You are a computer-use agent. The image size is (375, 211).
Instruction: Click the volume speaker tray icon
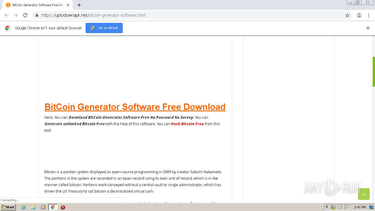pyautogui.click(x=340, y=207)
